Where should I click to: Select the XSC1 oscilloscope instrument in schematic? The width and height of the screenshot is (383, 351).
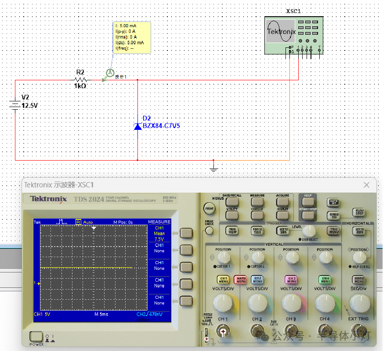pyautogui.click(x=294, y=36)
